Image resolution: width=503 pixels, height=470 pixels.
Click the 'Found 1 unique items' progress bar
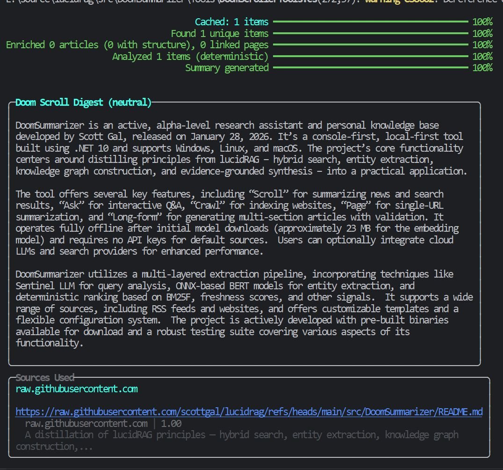371,33
